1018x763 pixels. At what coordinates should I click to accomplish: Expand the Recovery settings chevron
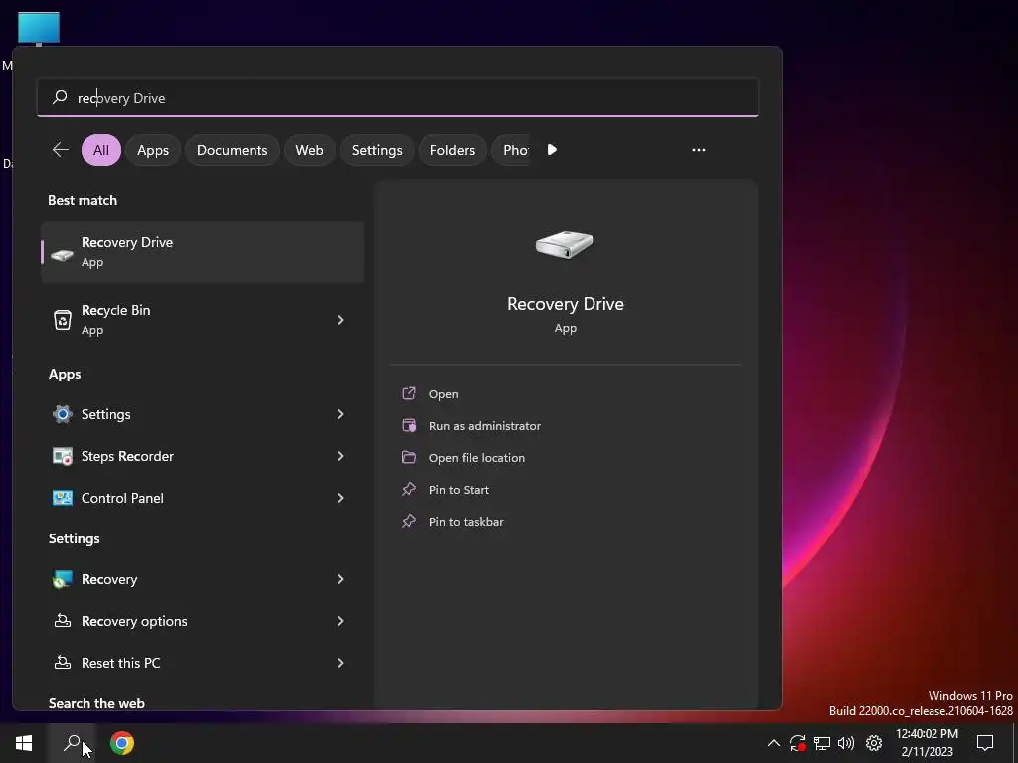(340, 579)
